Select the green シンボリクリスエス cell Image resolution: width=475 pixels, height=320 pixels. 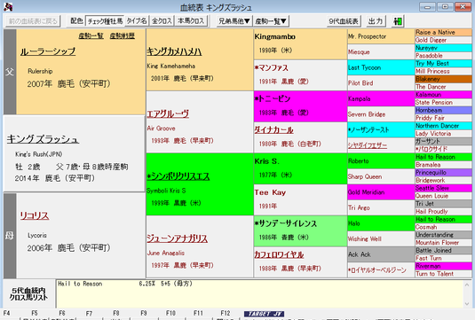(x=200, y=184)
